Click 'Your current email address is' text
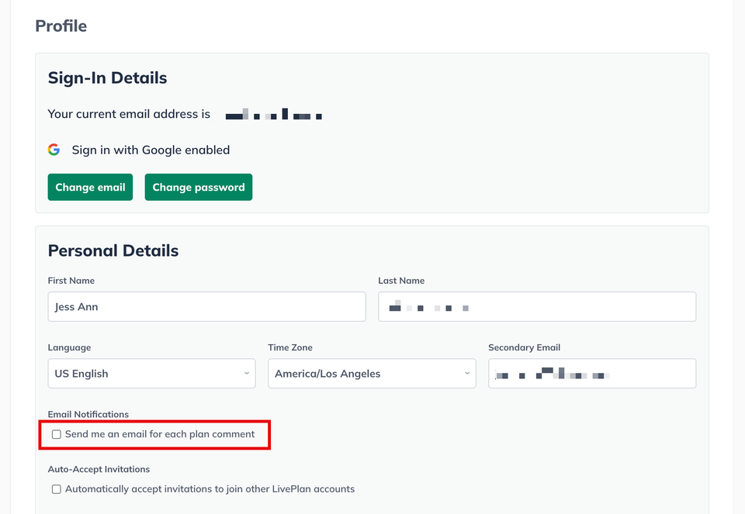Viewport: 745px width, 514px height. tap(129, 114)
